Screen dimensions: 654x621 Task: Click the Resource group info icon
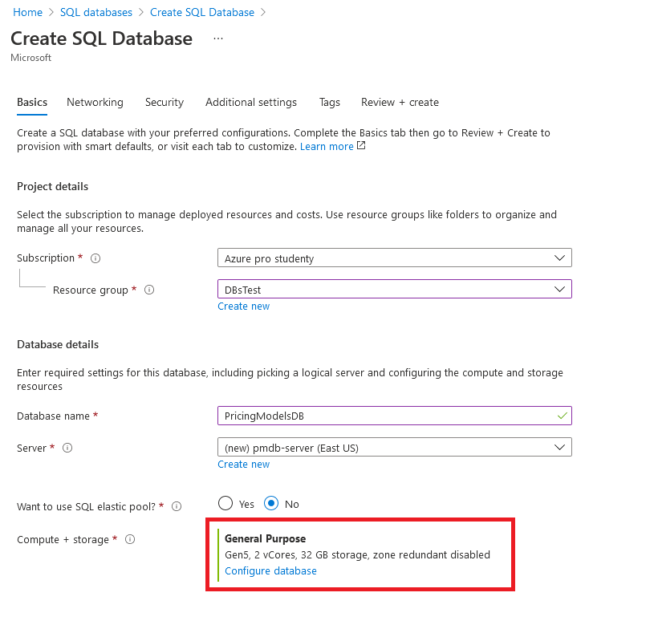(x=148, y=290)
